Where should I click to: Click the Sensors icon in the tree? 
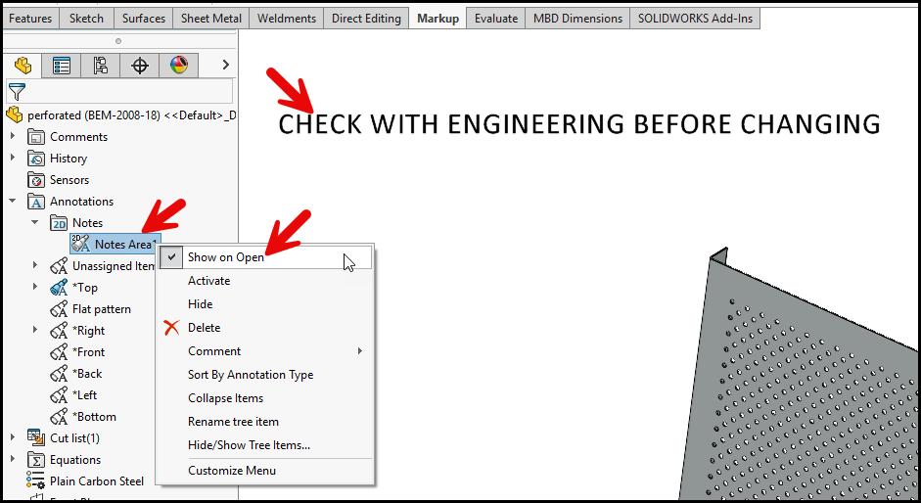36,180
